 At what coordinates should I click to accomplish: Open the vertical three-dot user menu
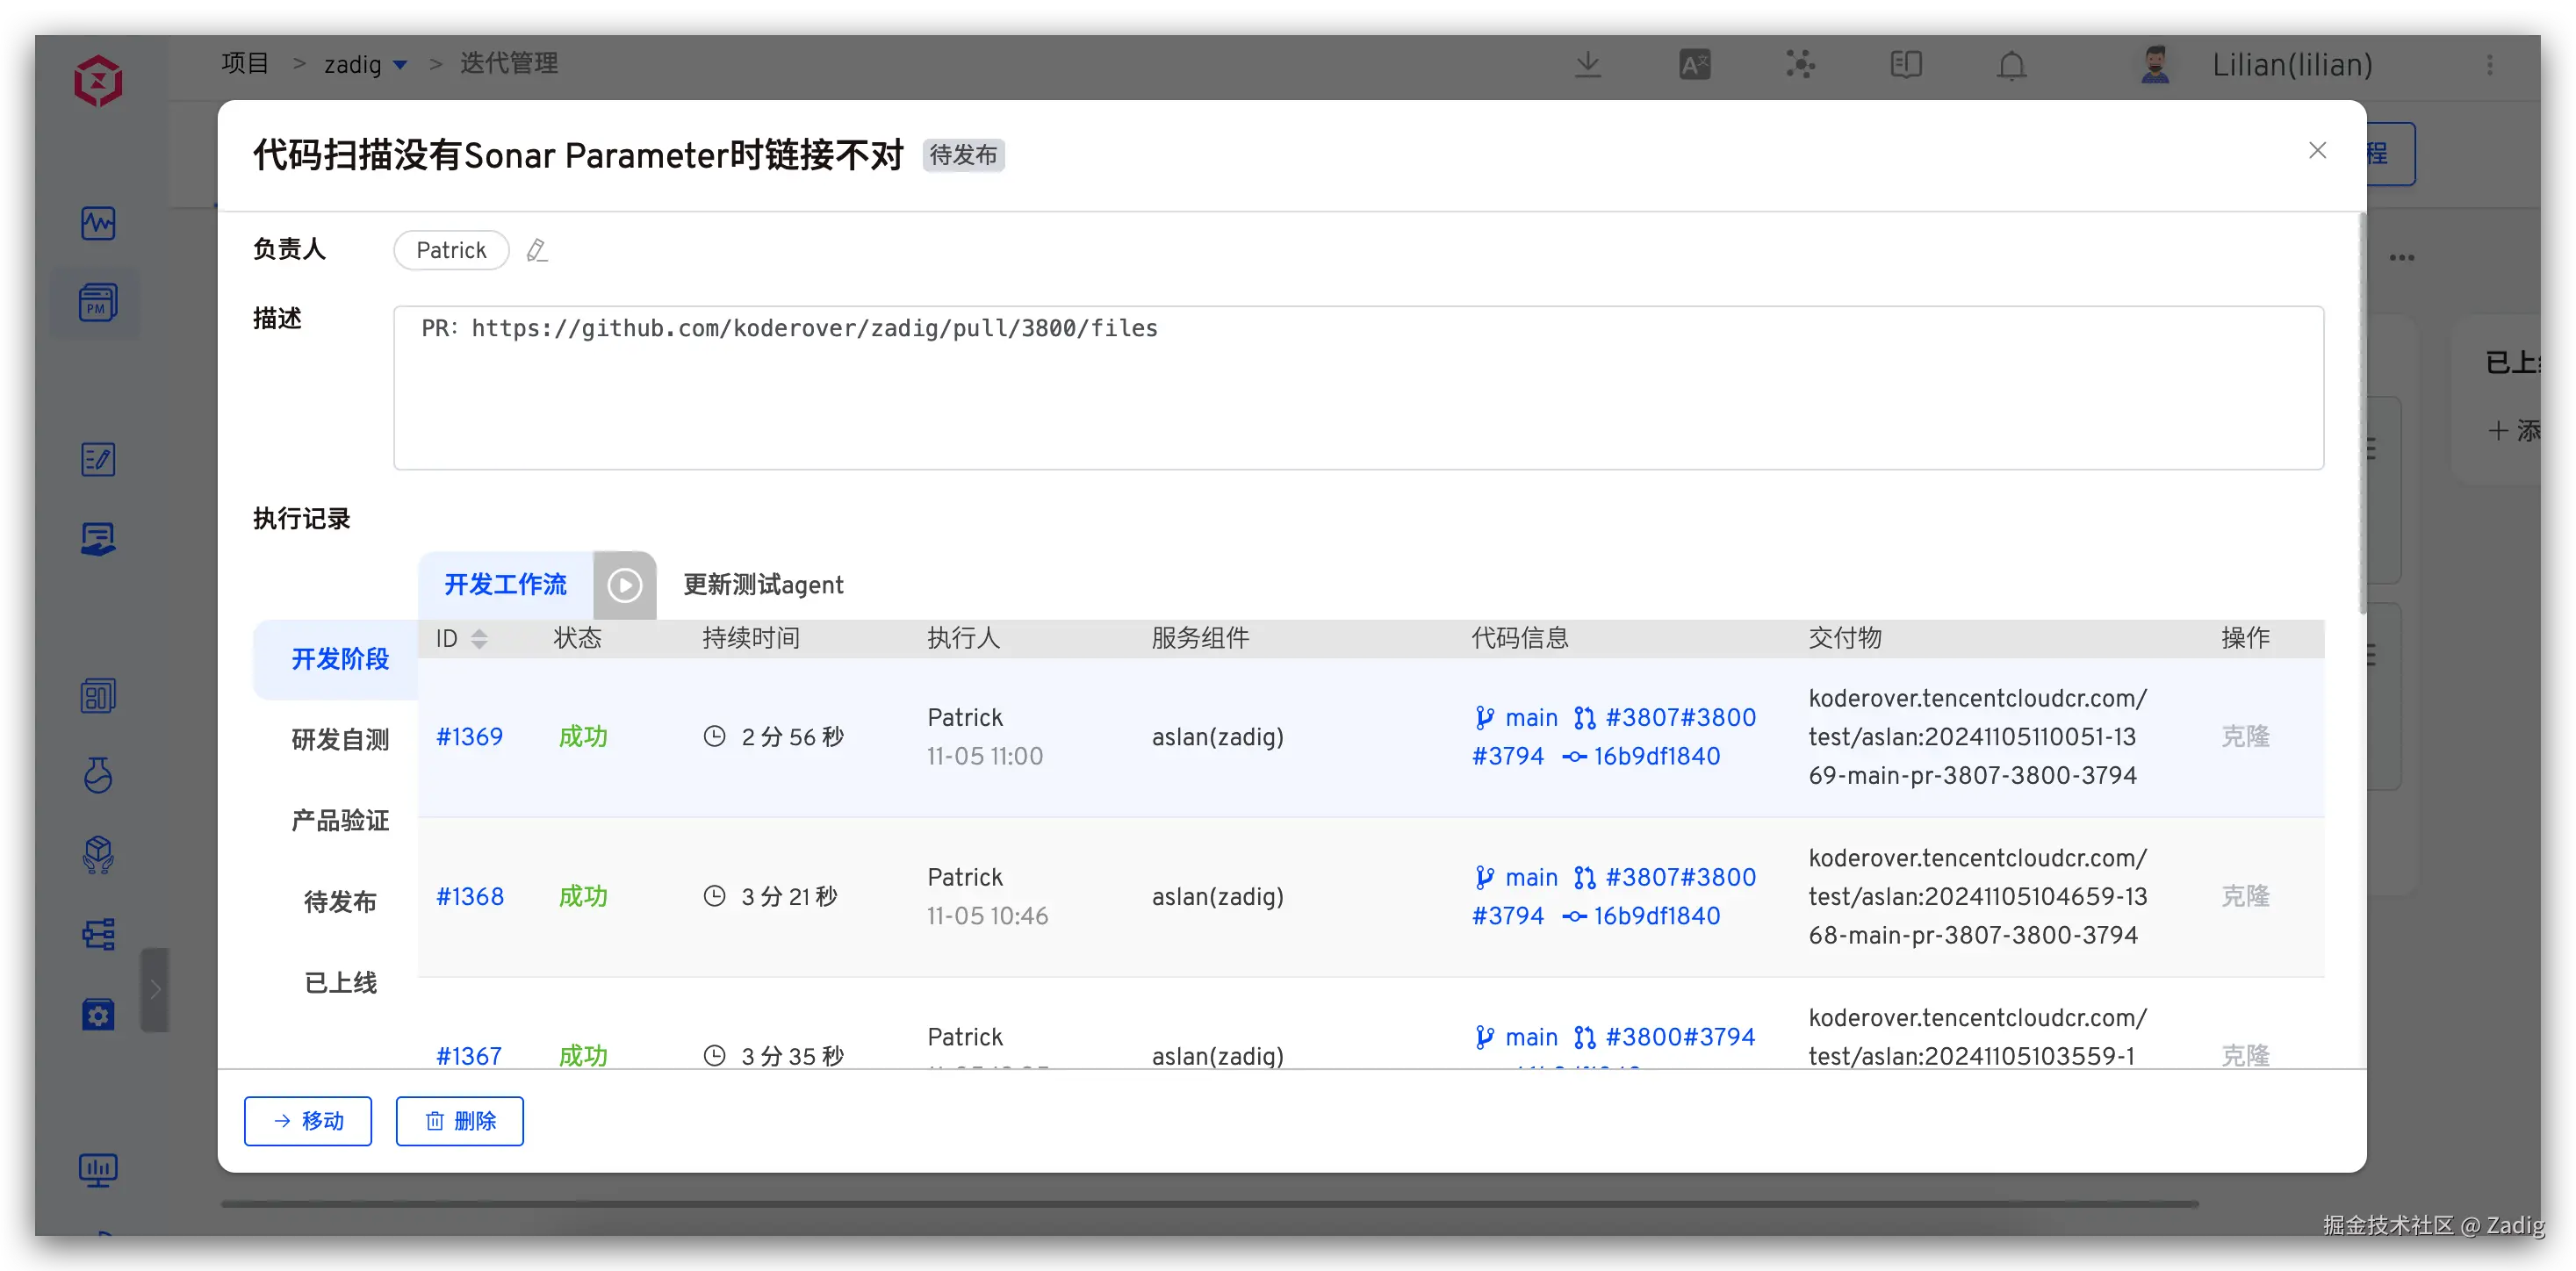[x=2490, y=65]
